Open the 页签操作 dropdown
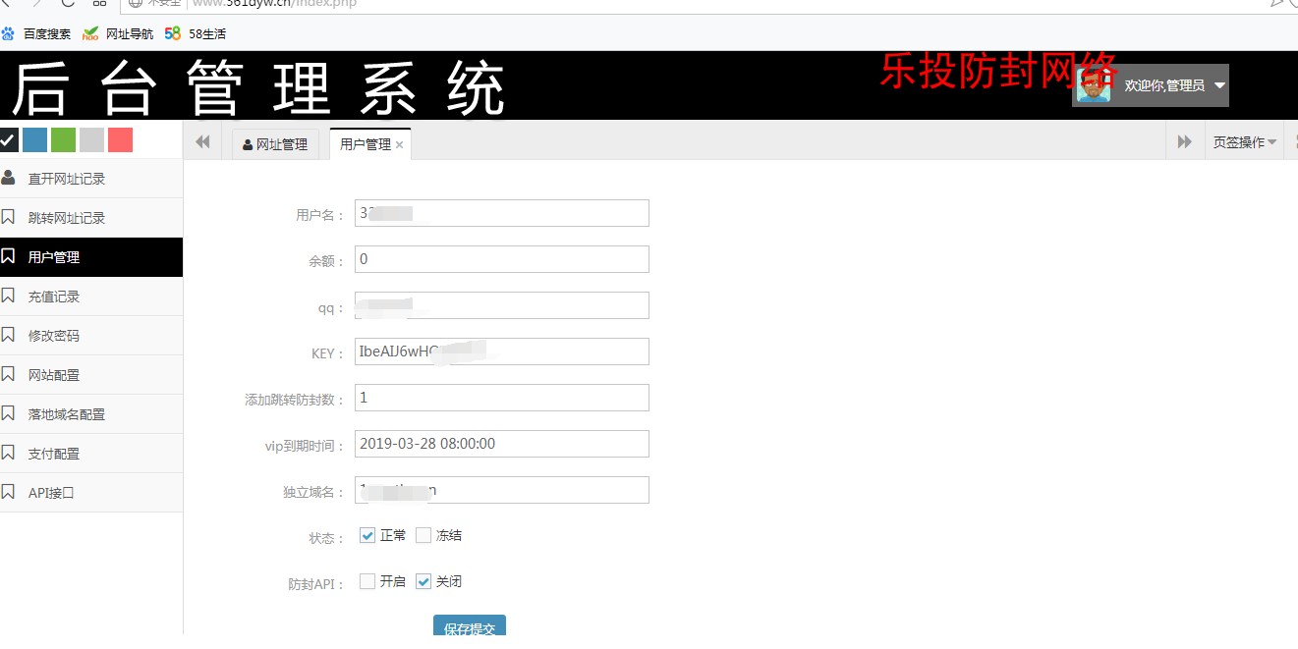Viewport: 1298px width, 649px height. 1244,142
